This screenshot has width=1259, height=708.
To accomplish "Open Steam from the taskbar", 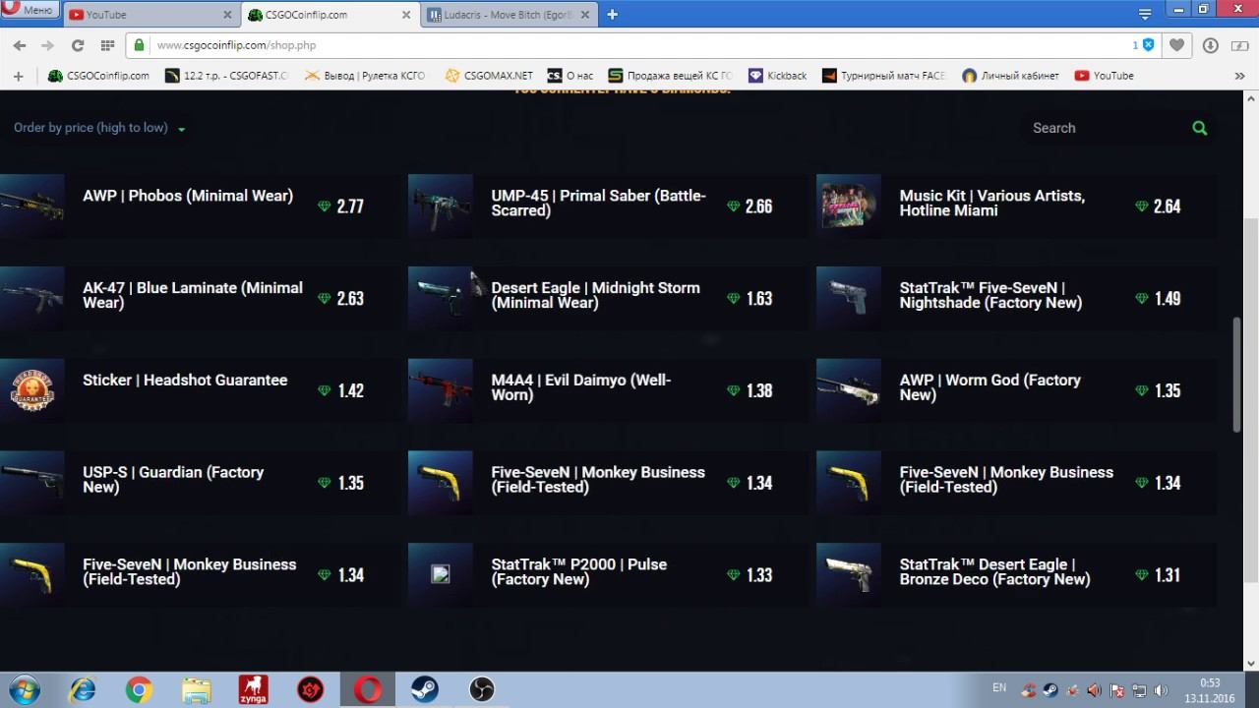I will pyautogui.click(x=425, y=689).
